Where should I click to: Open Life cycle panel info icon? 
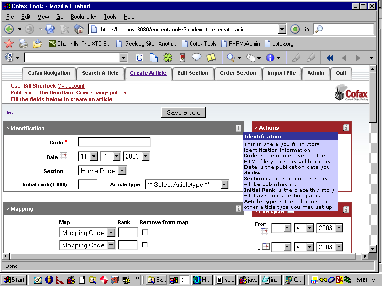(346, 209)
